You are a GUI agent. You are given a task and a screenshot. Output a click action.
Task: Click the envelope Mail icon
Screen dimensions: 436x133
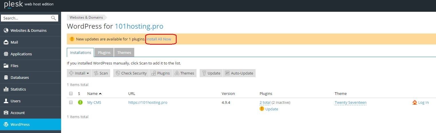tap(6, 42)
